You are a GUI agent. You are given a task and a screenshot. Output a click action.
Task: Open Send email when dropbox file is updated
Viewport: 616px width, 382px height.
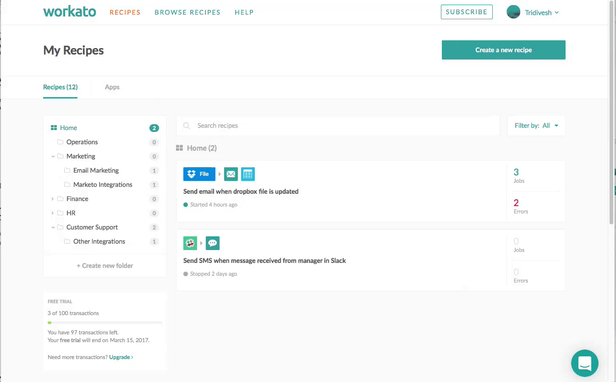pos(241,191)
